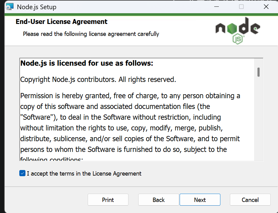The width and height of the screenshot is (278, 213).
Task: Click the "Please read the following" subtitle
Action: 91,34
